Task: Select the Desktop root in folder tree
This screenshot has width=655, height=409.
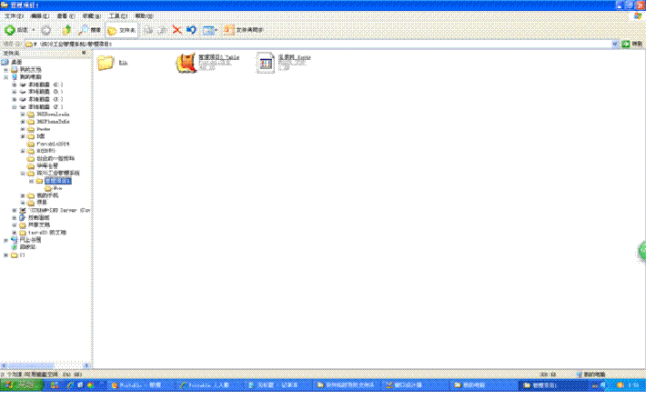Action: [x=16, y=62]
